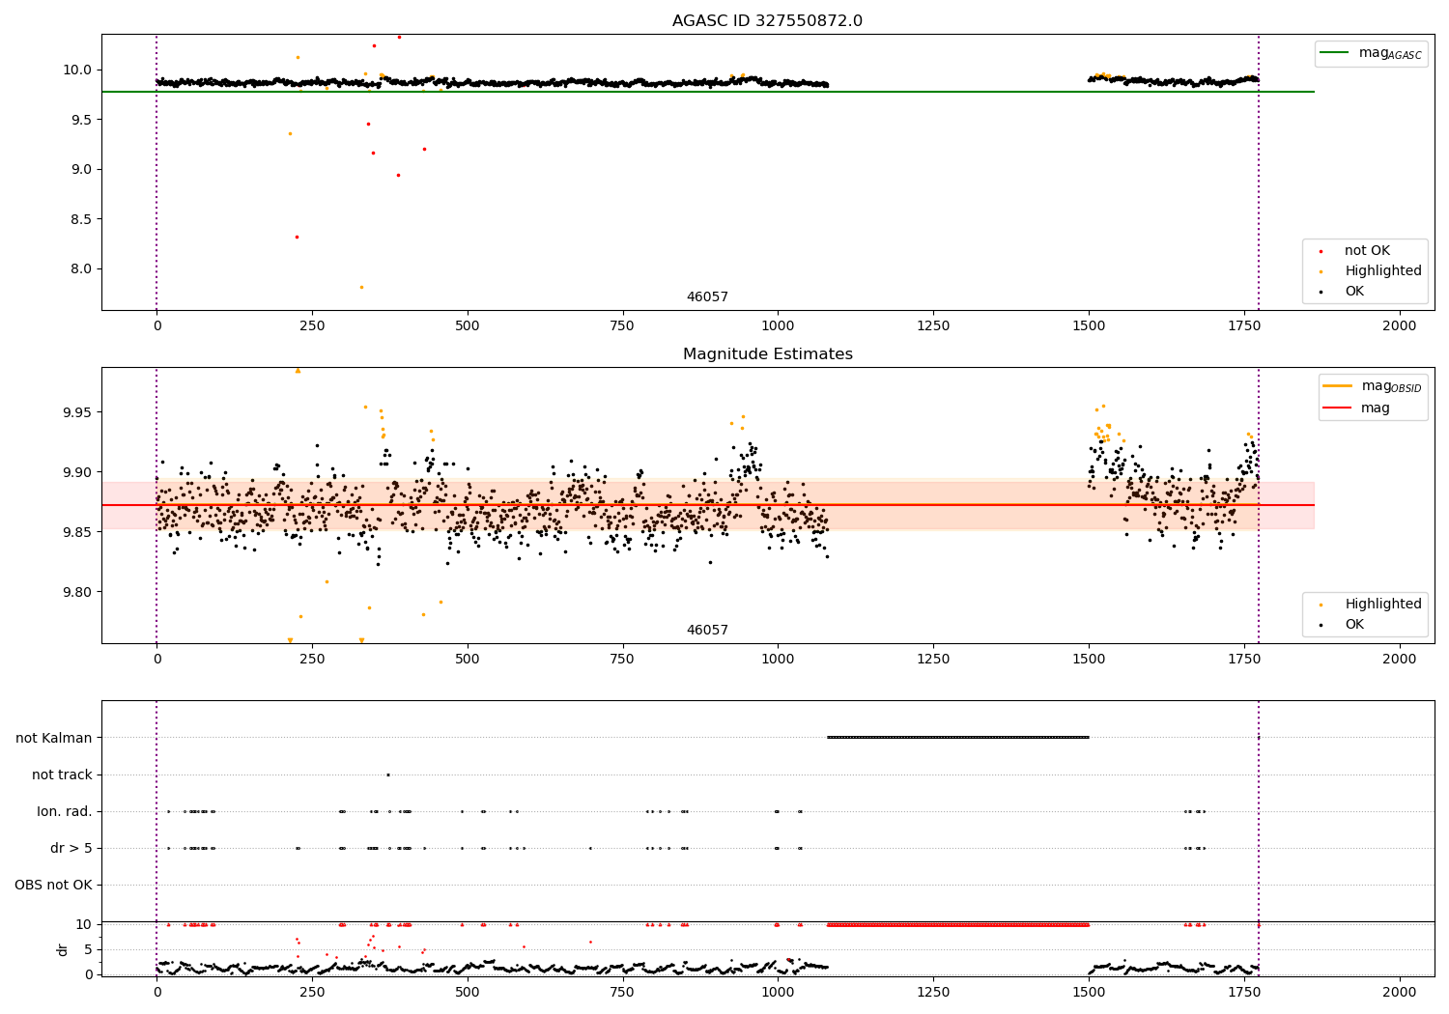This screenshot has width=1449, height=1014.
Task: Select the 'OBS not OK' row label
Action: click(53, 886)
